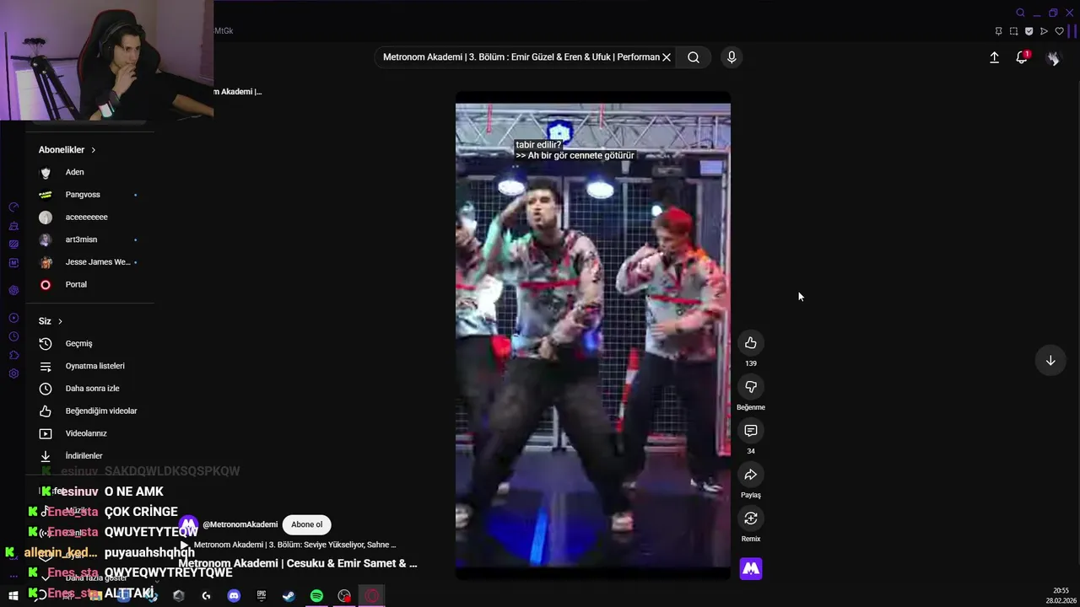
Task: Go to next Short with down arrow
Action: click(x=1050, y=361)
